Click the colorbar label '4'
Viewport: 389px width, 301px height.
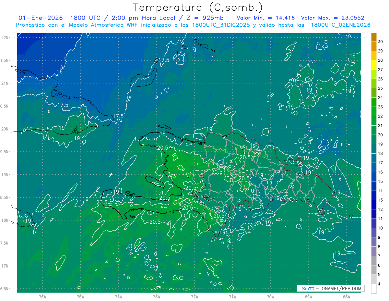click(x=380, y=284)
